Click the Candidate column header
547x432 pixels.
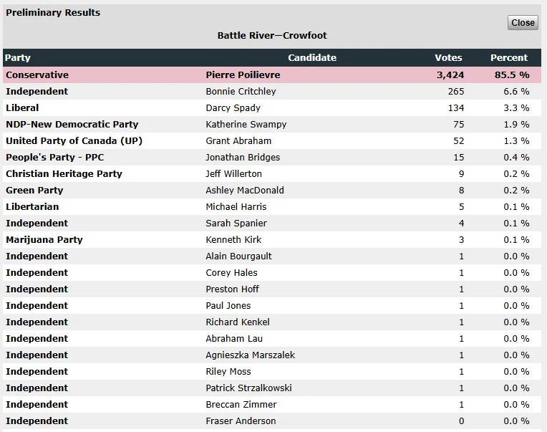[x=311, y=57]
